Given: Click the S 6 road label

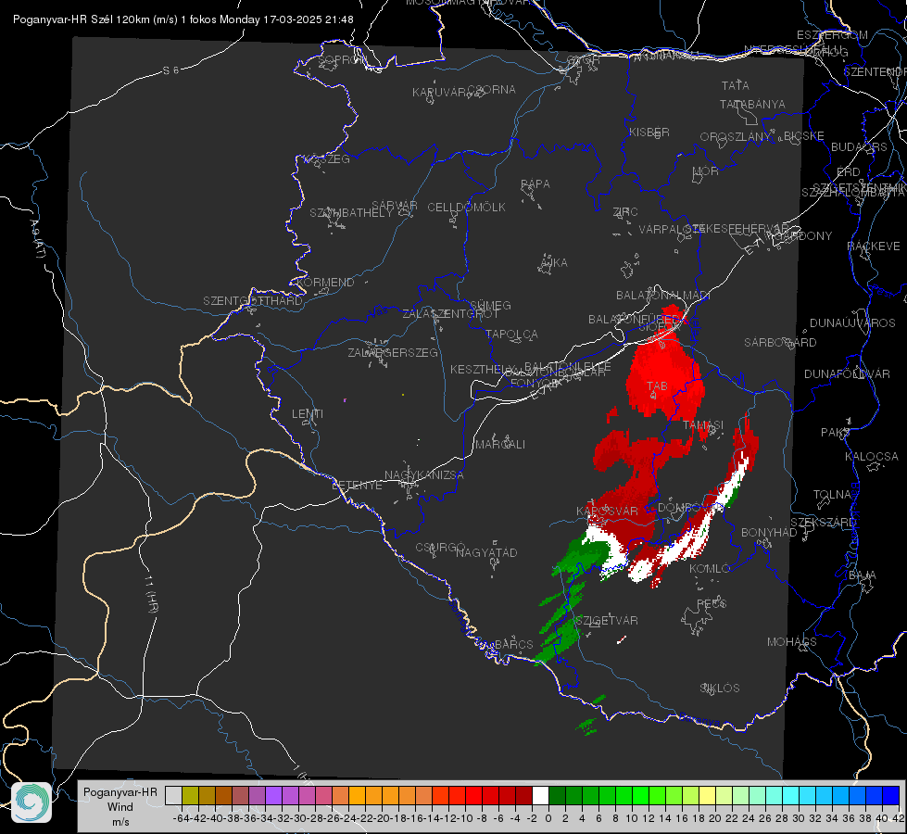Looking at the screenshot, I should click(x=170, y=70).
